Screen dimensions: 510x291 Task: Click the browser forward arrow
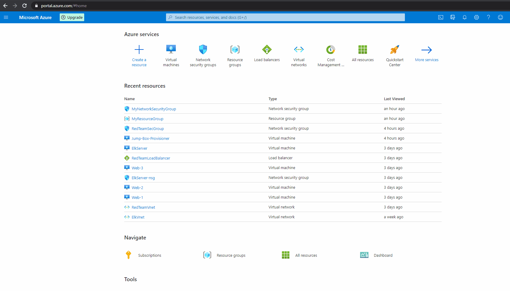15,6
